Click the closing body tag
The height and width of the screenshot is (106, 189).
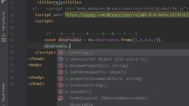coord(36,77)
